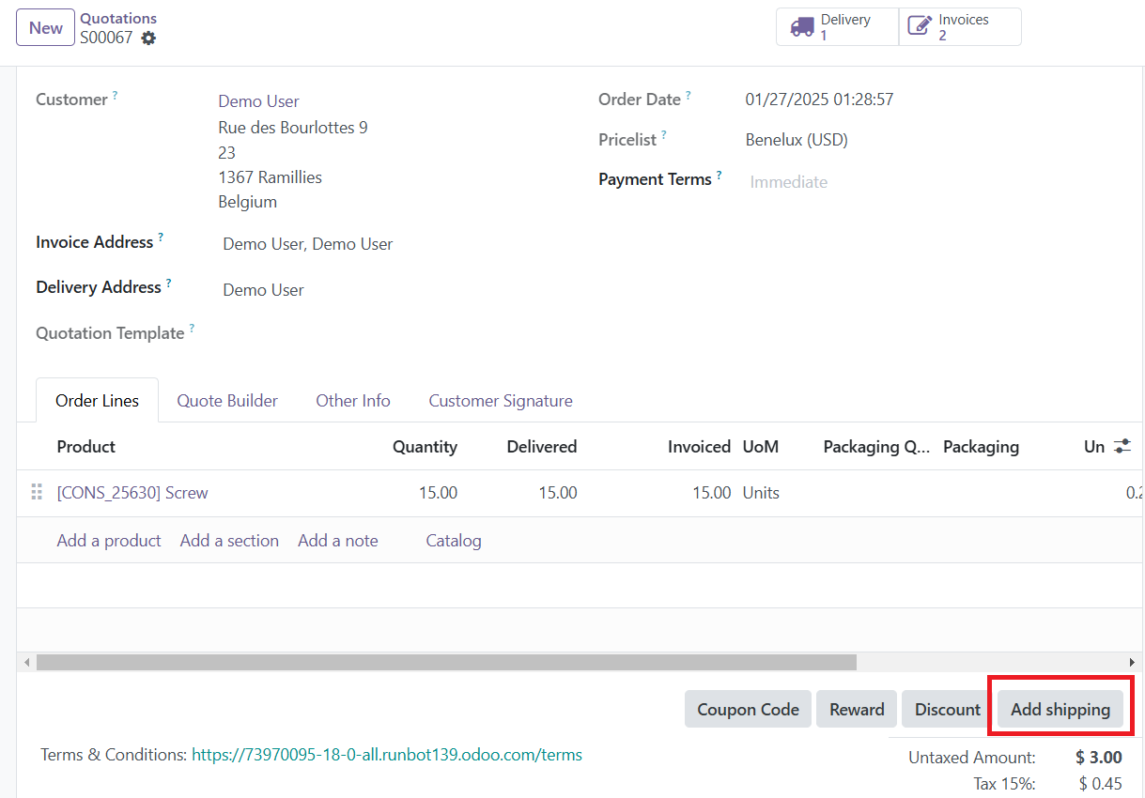Screen dimensions: 1145x798
Task: Switch to Order Lines tab
Action: [97, 401]
